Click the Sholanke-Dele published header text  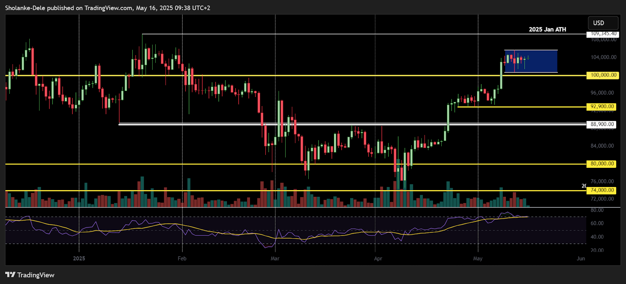click(108, 8)
